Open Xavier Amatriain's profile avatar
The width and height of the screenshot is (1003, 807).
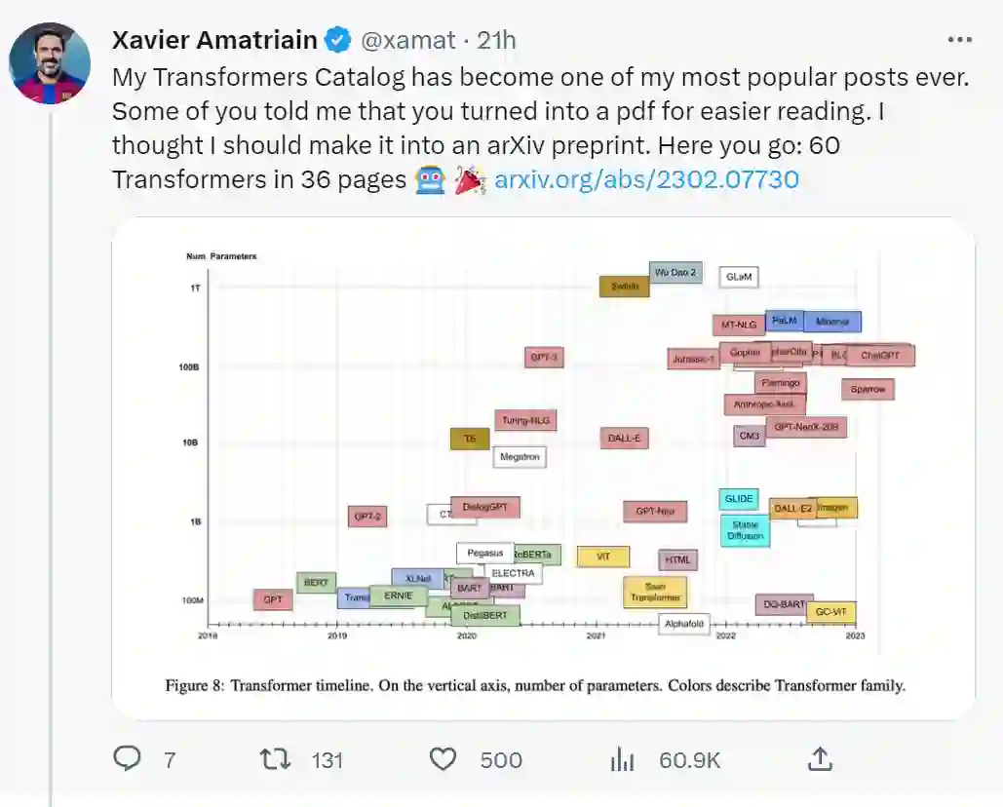(50, 62)
